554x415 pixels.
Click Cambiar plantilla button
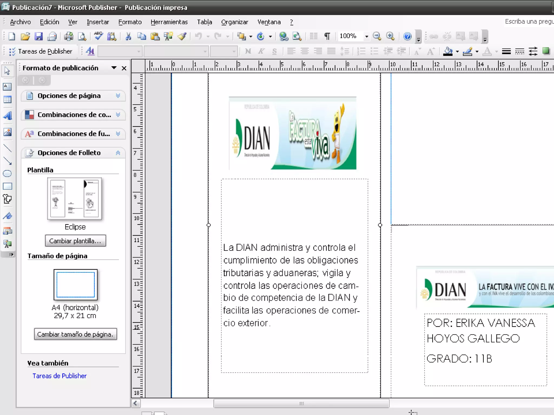[75, 241]
